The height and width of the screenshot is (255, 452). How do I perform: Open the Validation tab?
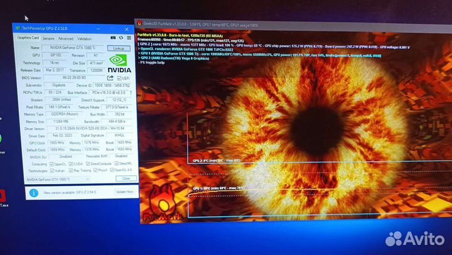(84, 38)
